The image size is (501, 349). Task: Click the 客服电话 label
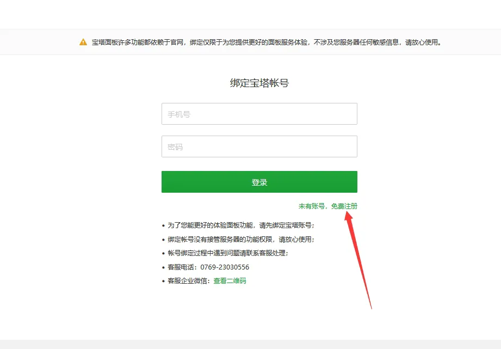181,267
